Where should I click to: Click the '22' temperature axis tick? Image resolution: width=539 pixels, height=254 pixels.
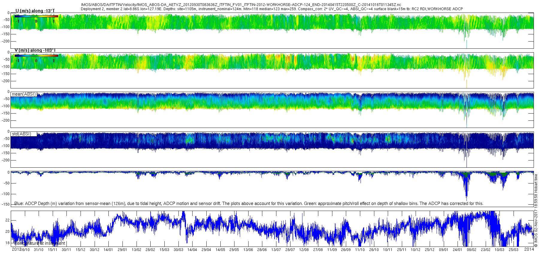7,220
